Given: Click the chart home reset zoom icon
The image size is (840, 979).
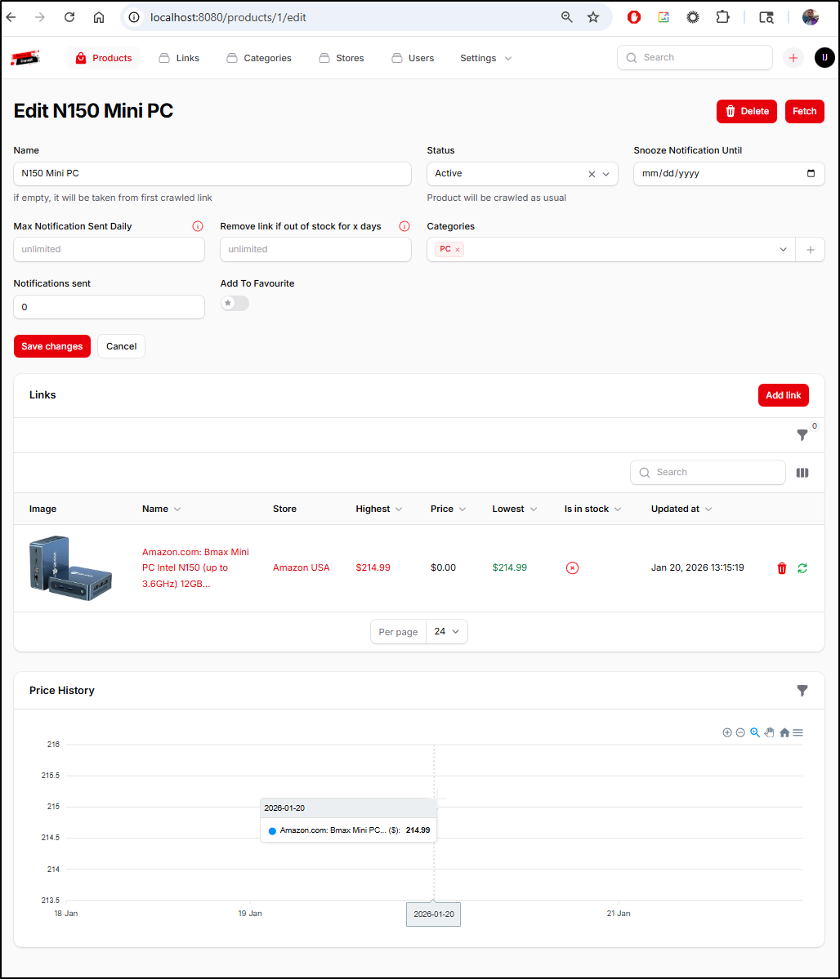Looking at the screenshot, I should (x=784, y=732).
